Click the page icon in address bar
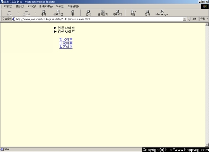Viewport: 209px width, 152px height. point(14,19)
